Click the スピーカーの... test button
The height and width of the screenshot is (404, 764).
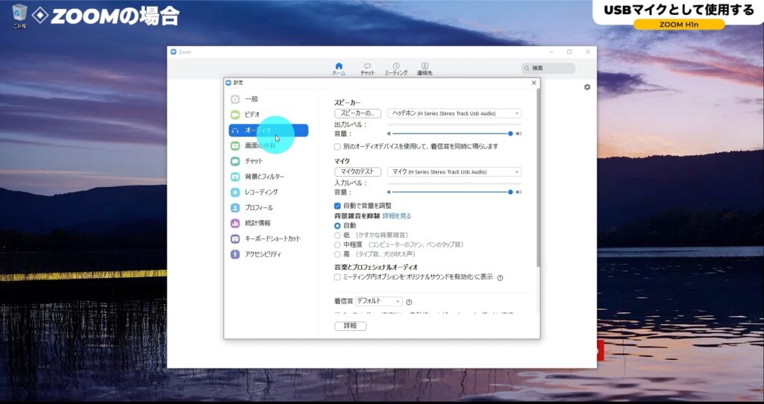357,113
